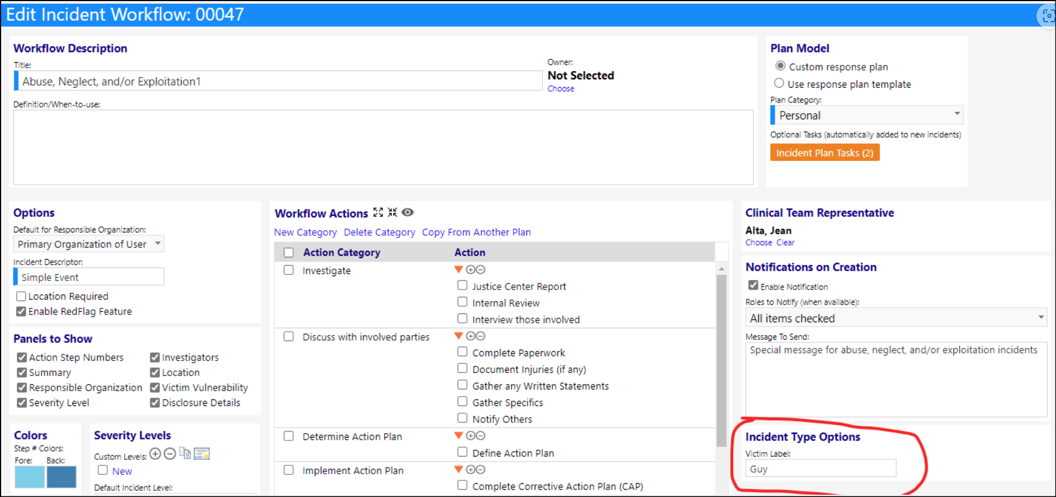Toggle the Enable Notification checkbox
The width and height of the screenshot is (1056, 497).
point(753,285)
